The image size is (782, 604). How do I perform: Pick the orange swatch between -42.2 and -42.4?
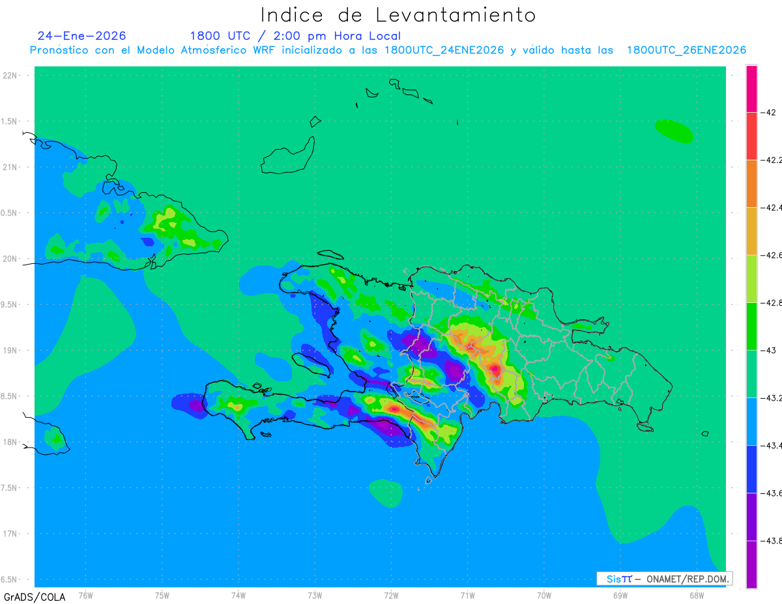[x=751, y=183]
